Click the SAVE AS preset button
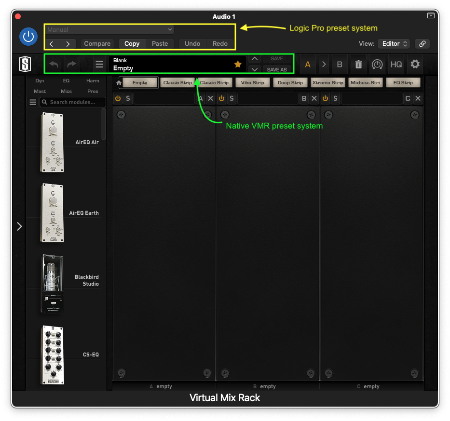The height and width of the screenshot is (421, 450). (x=277, y=70)
